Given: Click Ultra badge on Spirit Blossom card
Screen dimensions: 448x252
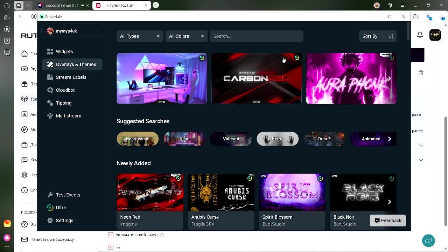Looking at the screenshot, I should coord(320,178).
